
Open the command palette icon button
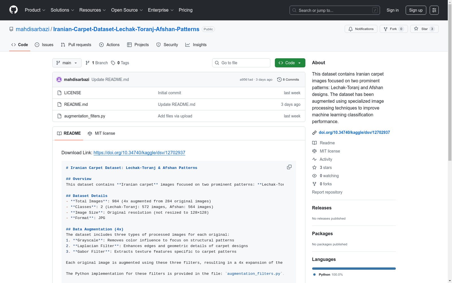434,10
